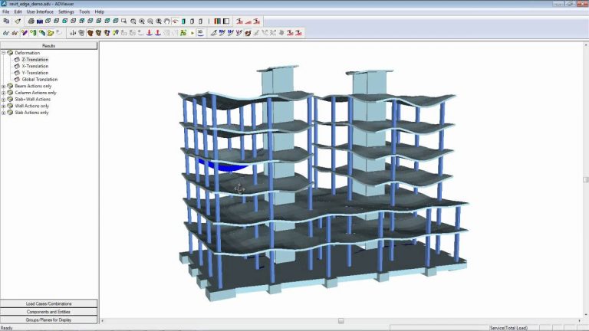Click the downward arrows loads icon
Viewport: 589px width, 331px height.
pyautogui.click(x=73, y=33)
